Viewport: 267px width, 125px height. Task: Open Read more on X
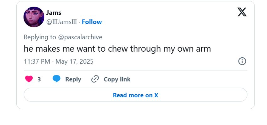pos(135,95)
